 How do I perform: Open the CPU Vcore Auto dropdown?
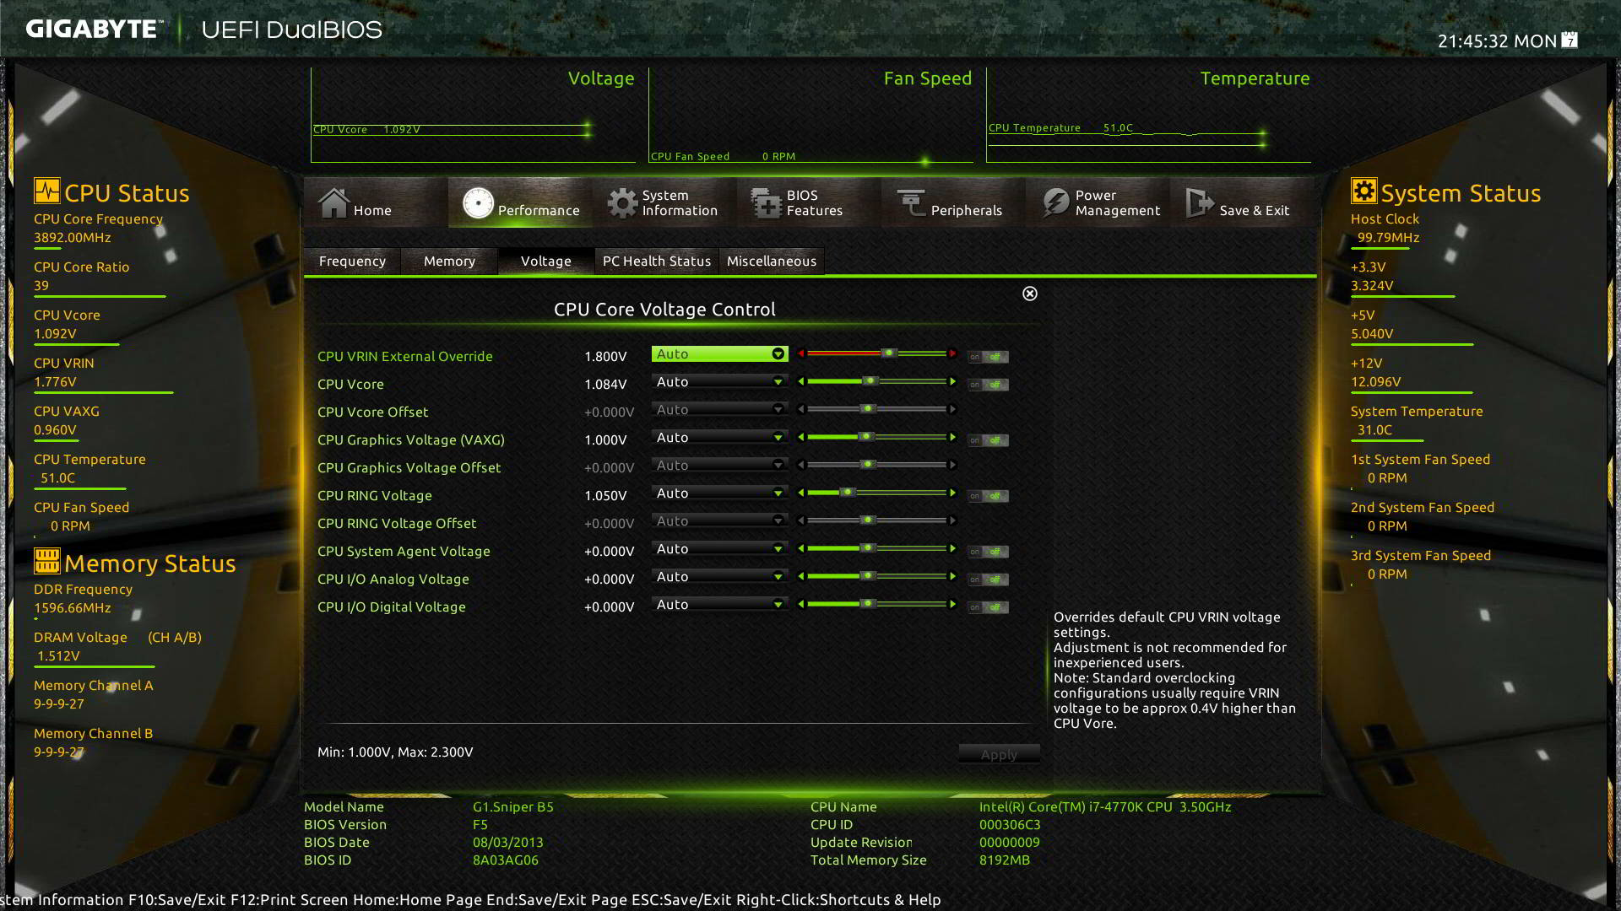pyautogui.click(x=719, y=382)
